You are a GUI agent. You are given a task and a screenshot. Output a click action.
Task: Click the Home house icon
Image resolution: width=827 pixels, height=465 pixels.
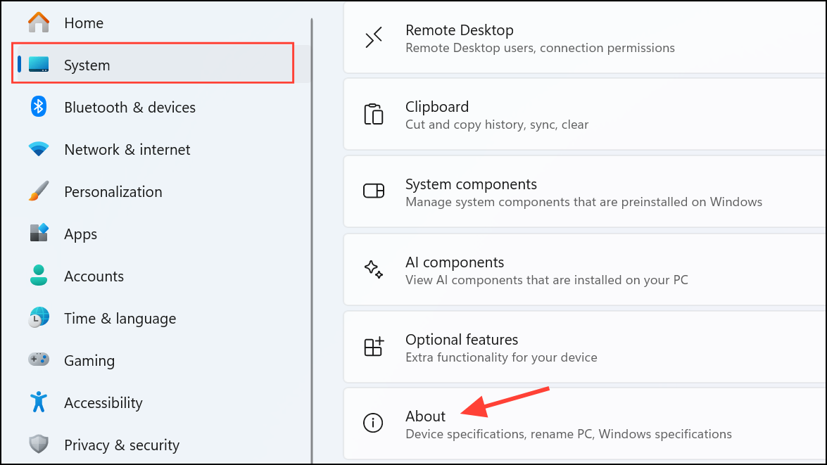(39, 23)
